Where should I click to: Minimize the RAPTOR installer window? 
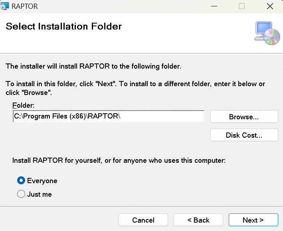pyautogui.click(x=214, y=6)
